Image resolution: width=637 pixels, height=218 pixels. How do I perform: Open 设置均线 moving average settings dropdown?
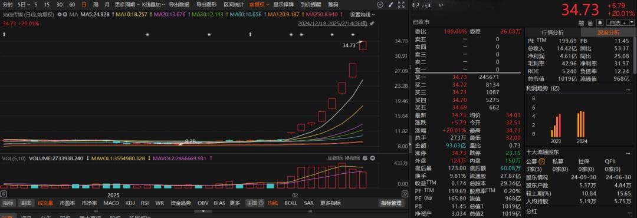coord(362,15)
